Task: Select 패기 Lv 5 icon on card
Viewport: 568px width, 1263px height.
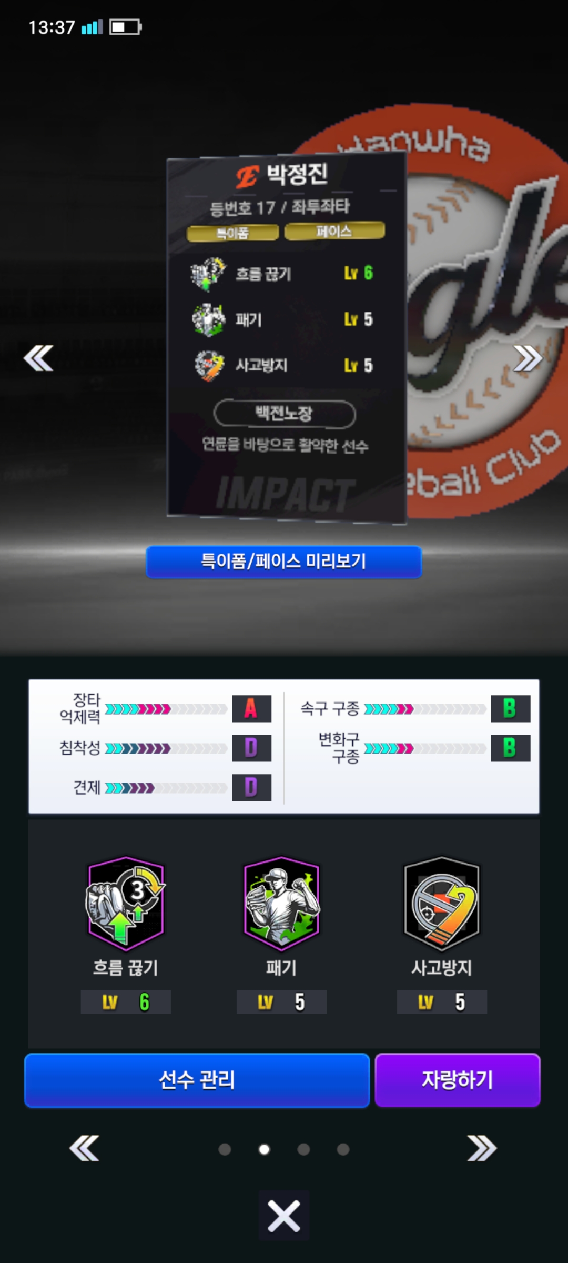Action: 208,319
